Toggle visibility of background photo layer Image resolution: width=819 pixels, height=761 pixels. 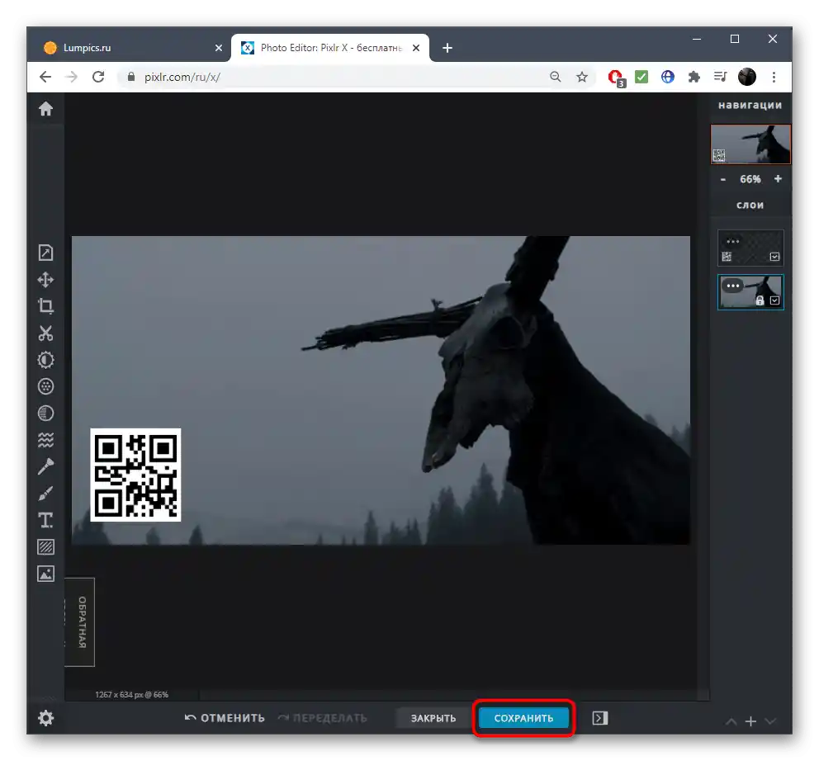click(x=774, y=301)
